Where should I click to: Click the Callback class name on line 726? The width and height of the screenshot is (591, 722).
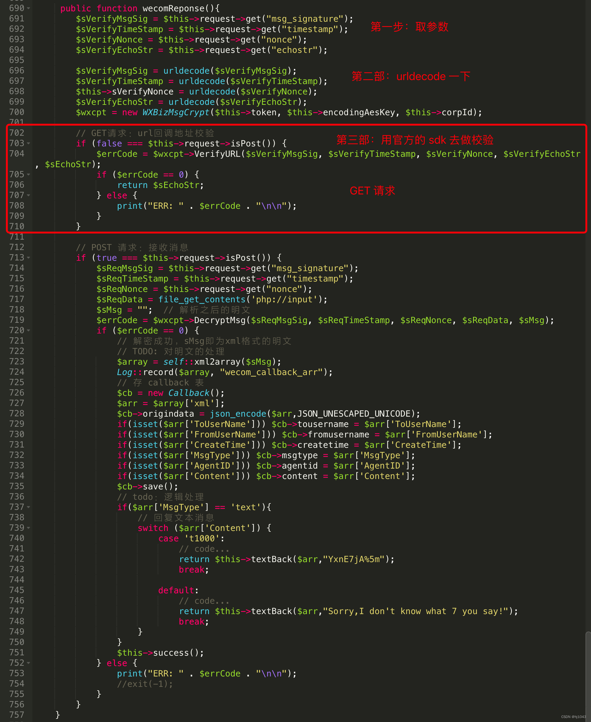[x=189, y=393]
